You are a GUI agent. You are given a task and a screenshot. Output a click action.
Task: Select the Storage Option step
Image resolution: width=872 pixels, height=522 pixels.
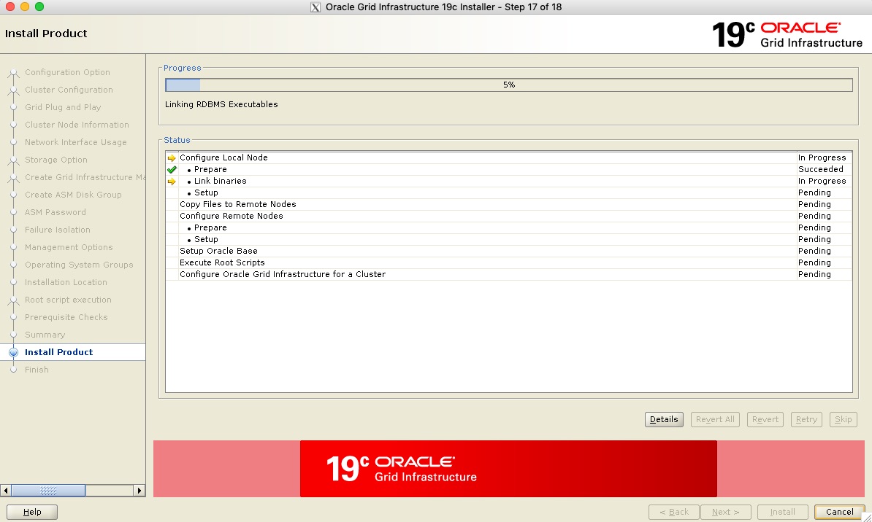click(x=56, y=160)
